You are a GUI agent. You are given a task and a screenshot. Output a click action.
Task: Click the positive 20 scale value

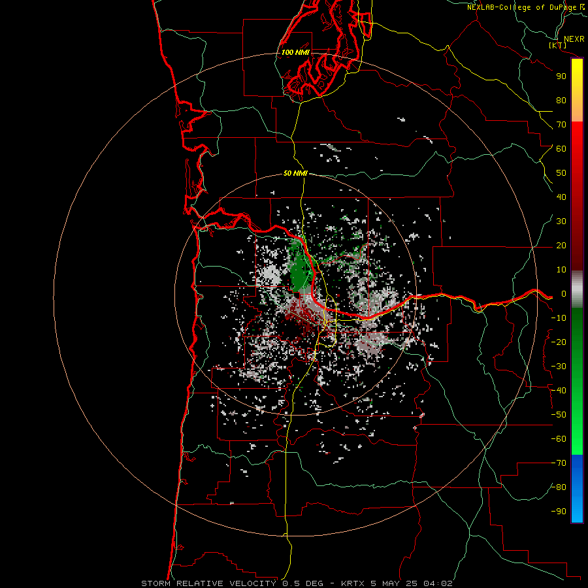[561, 245]
